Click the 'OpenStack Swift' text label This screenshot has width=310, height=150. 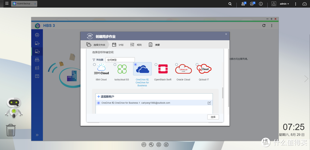pos(163,80)
